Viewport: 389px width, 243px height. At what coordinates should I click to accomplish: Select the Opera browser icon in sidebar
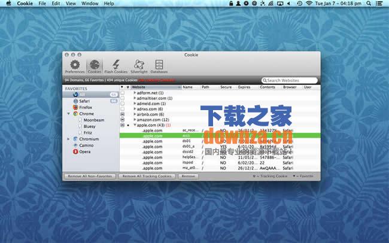(x=75, y=151)
